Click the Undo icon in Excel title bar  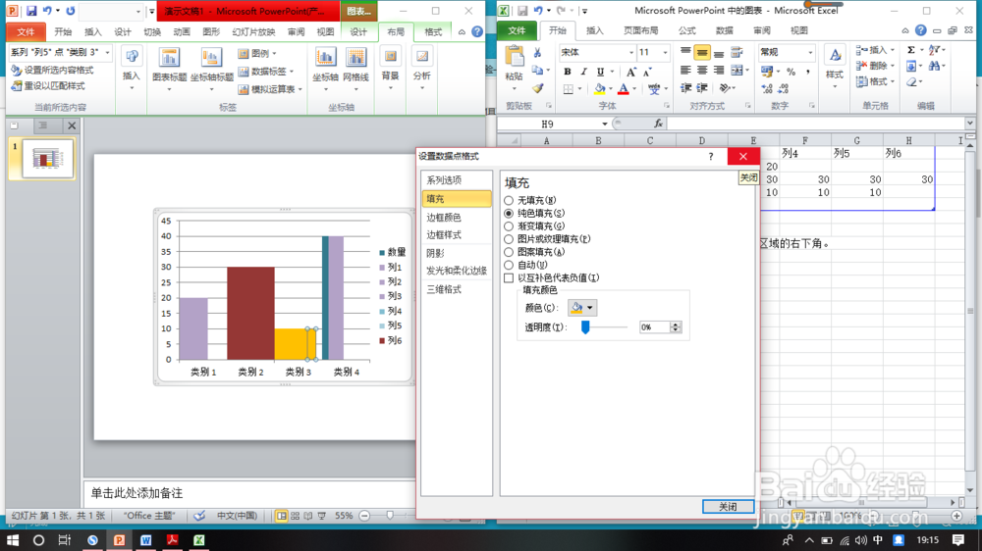[538, 11]
